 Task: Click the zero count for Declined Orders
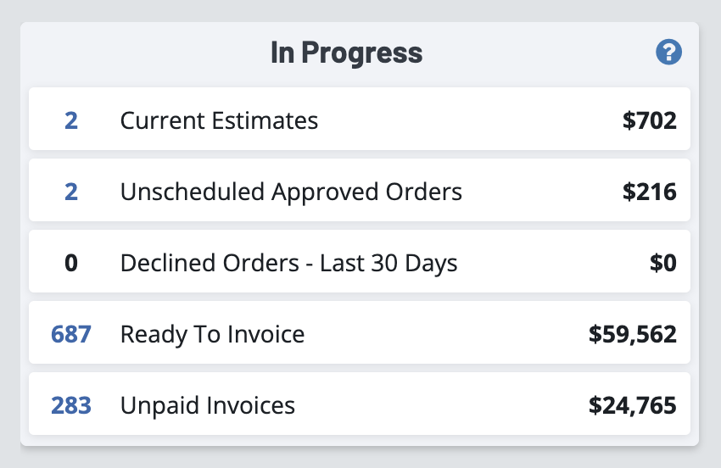[71, 263]
